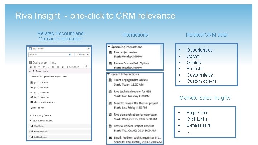This screenshot has width=258, height=145.
Task: Click the card icon in the Safeway toolbar
Action: pyautogui.click(x=53, y=67)
